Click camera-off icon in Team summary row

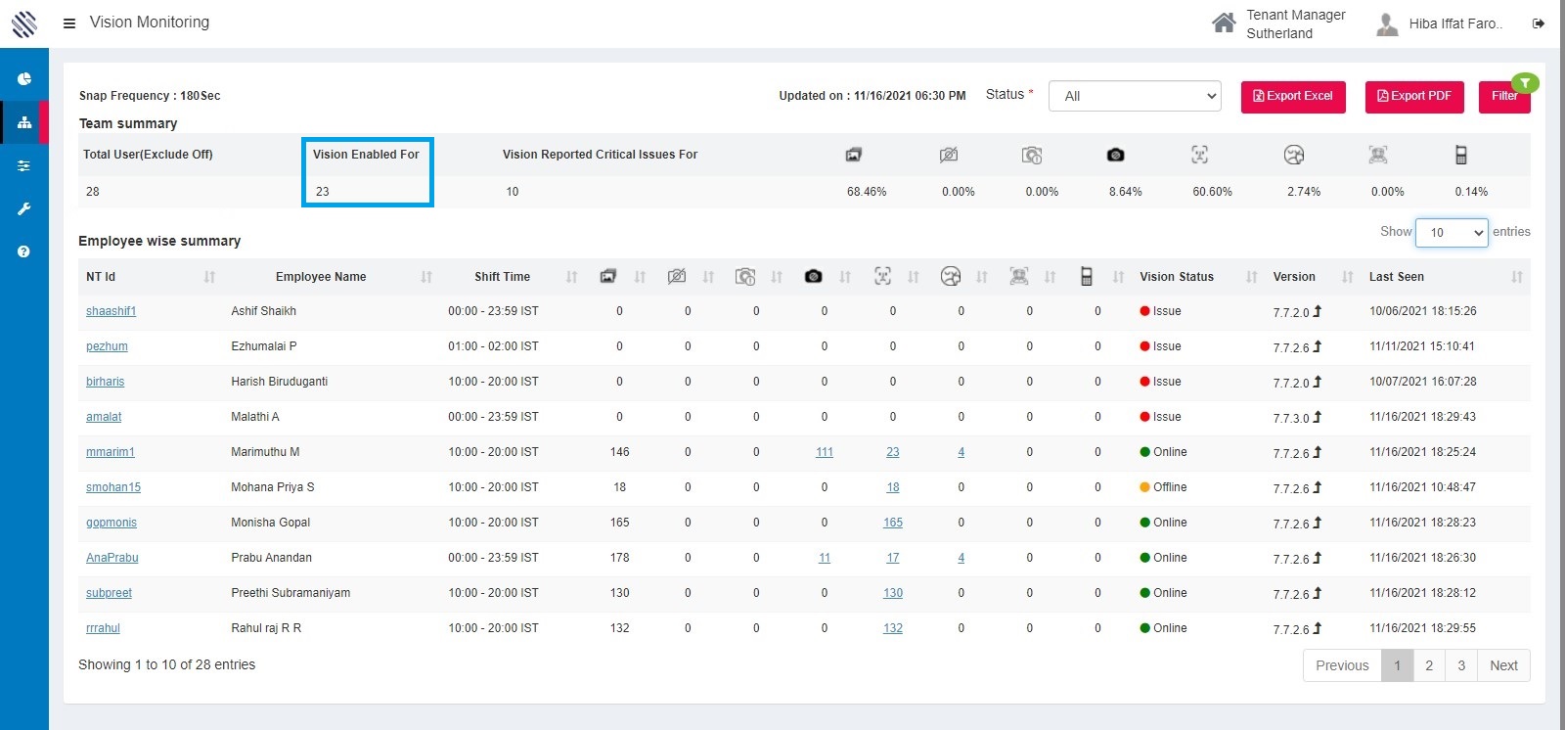click(948, 155)
